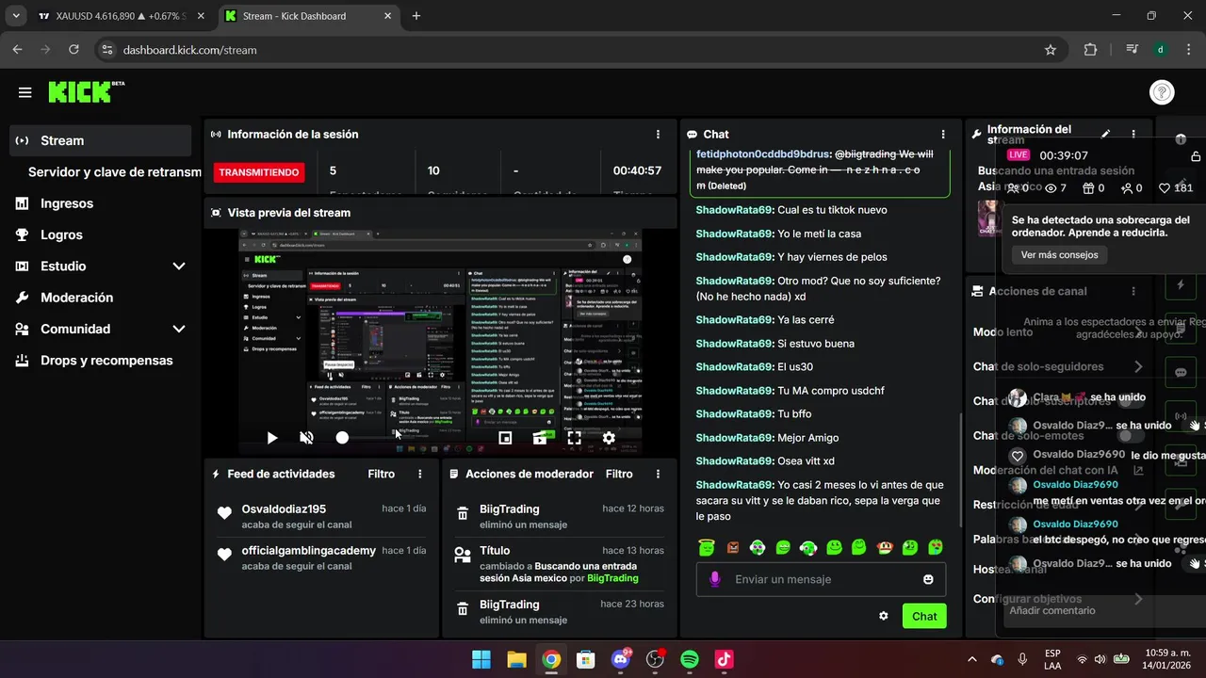Open stream preview settings gear
Image resolution: width=1206 pixels, height=678 pixels.
(609, 438)
